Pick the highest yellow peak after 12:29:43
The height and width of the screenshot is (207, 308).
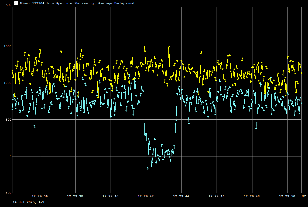point(169,46)
